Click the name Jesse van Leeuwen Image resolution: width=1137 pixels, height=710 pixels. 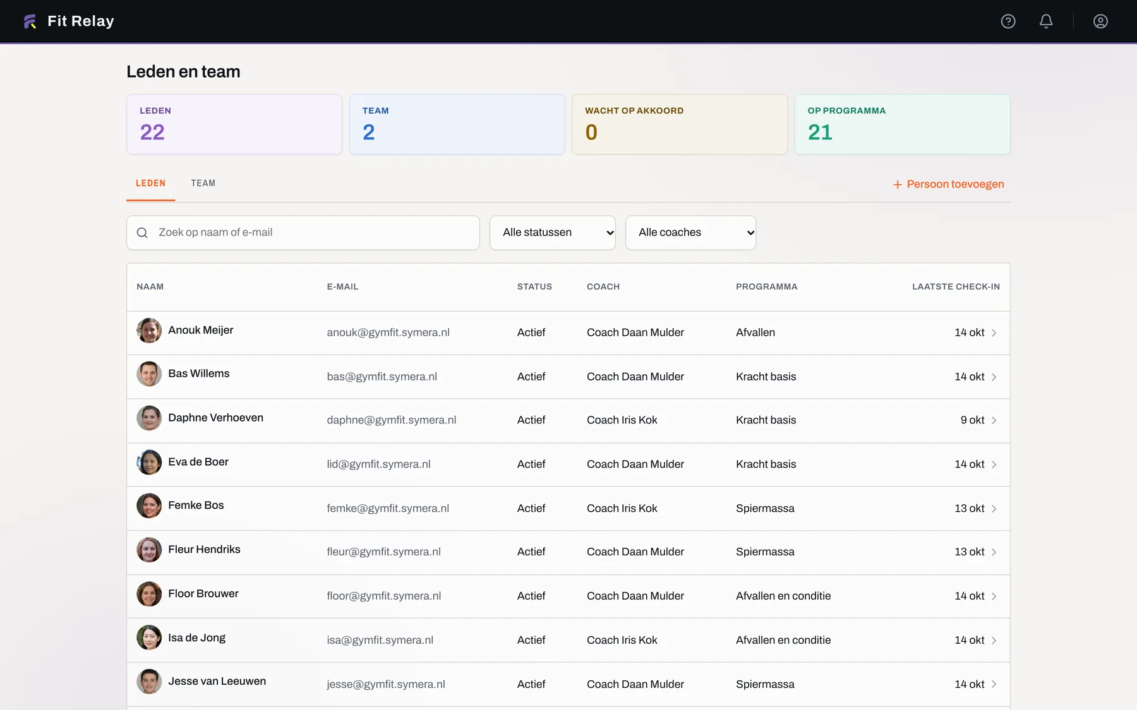tap(217, 682)
